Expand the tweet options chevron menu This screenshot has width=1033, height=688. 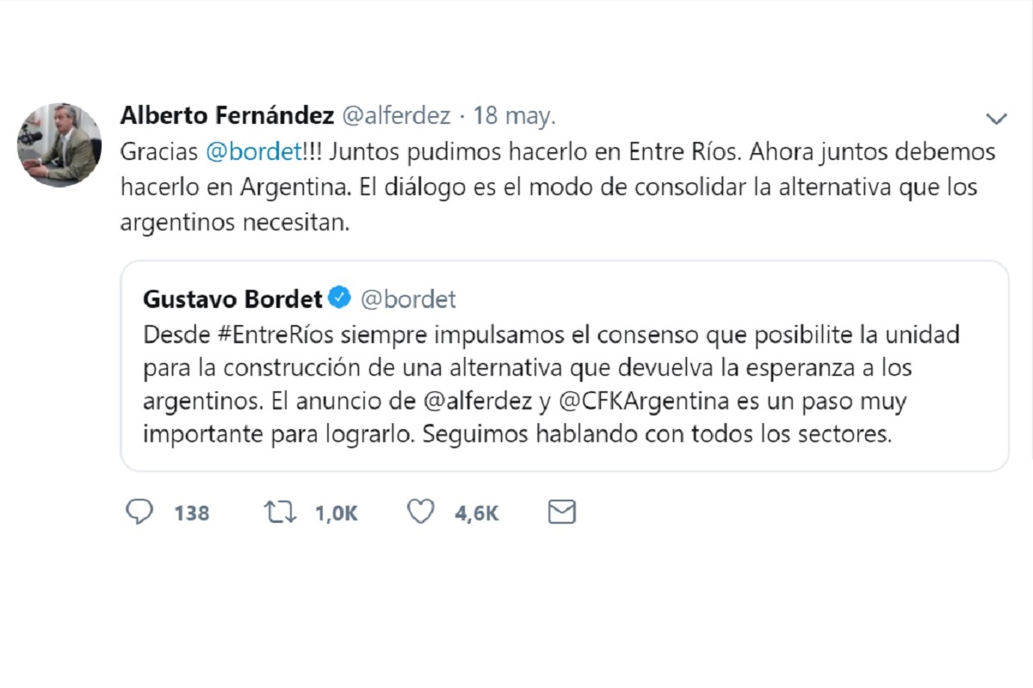pos(996,119)
